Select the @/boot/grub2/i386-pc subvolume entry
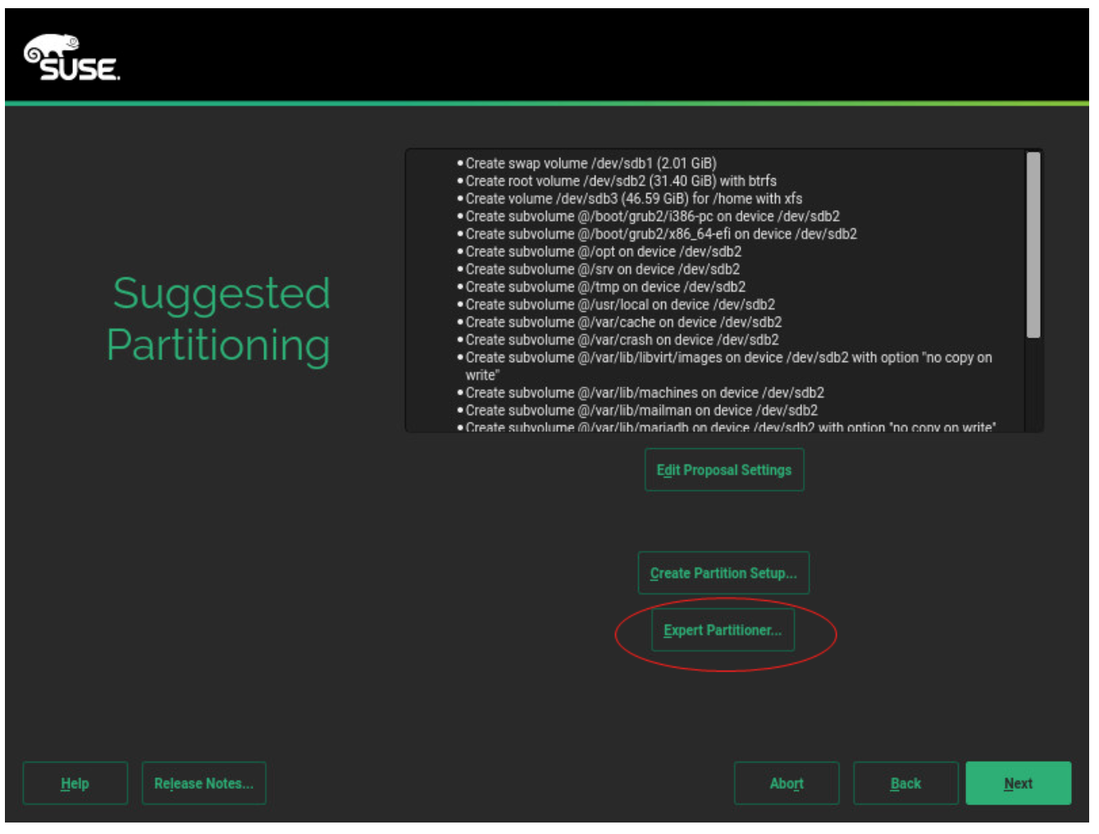 [652, 217]
